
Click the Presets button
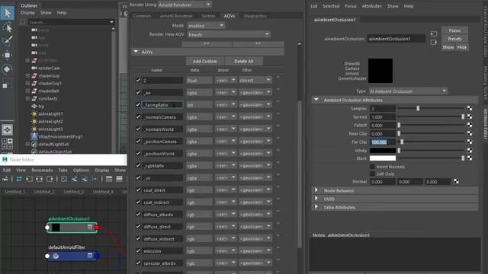pyautogui.click(x=454, y=39)
